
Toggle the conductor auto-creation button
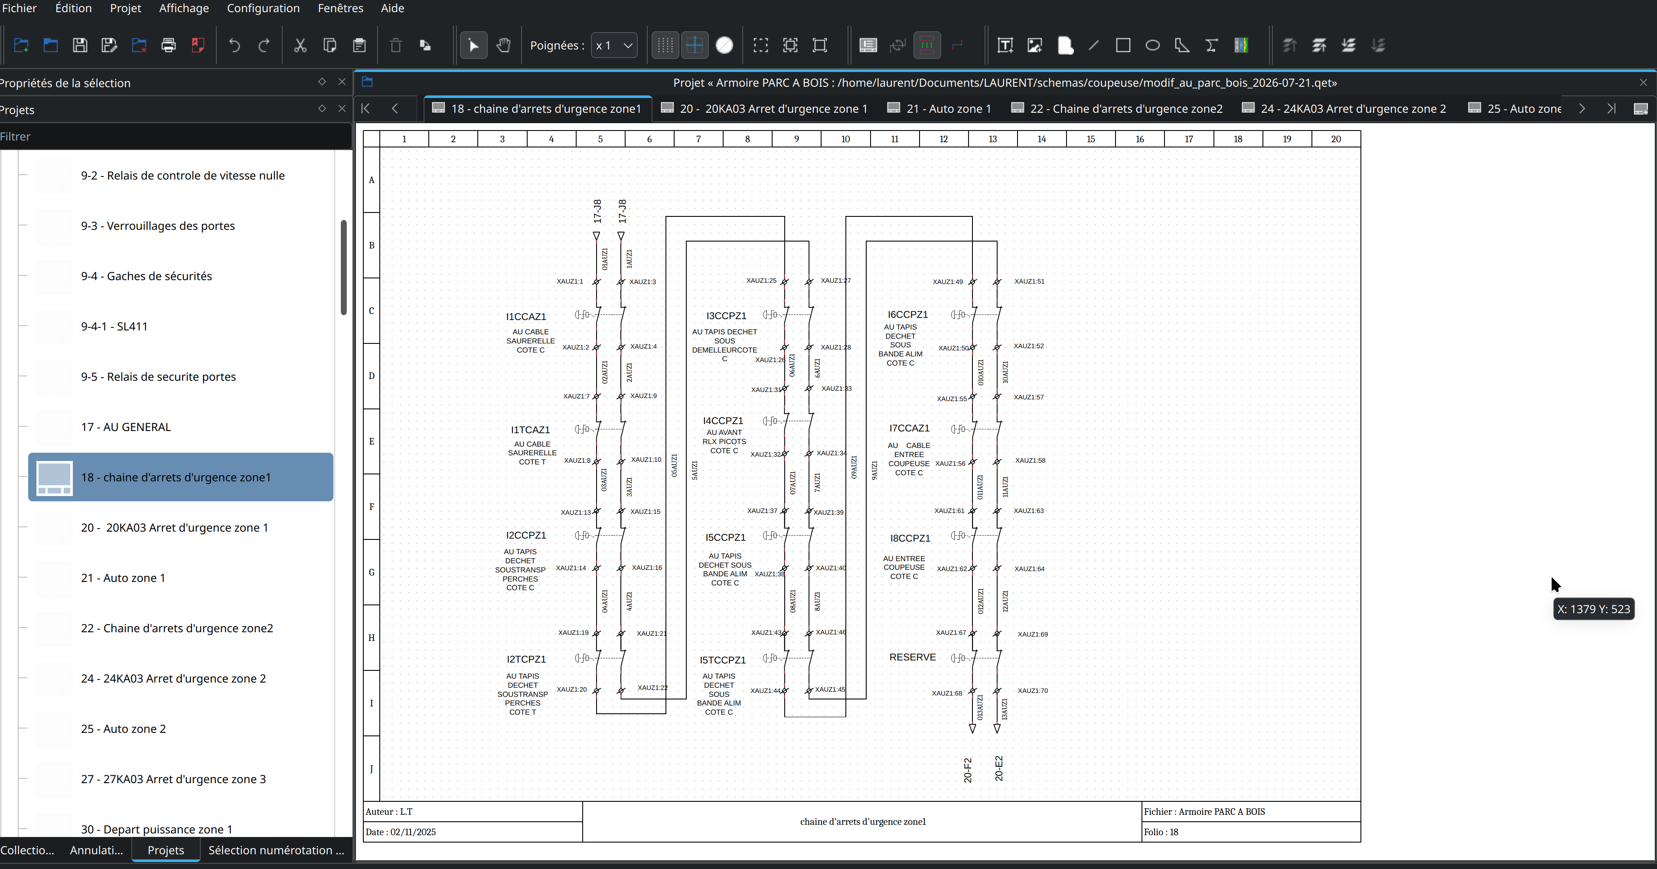[x=927, y=45]
